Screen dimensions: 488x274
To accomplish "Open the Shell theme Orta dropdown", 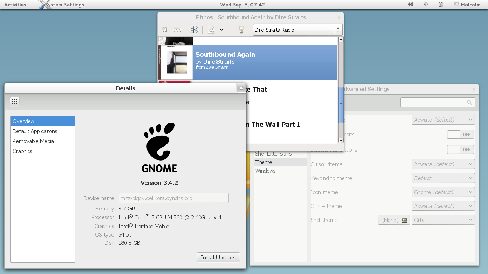I will 443,220.
